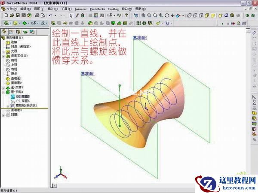Open the 帮助(H) menu

tap(140, 9)
